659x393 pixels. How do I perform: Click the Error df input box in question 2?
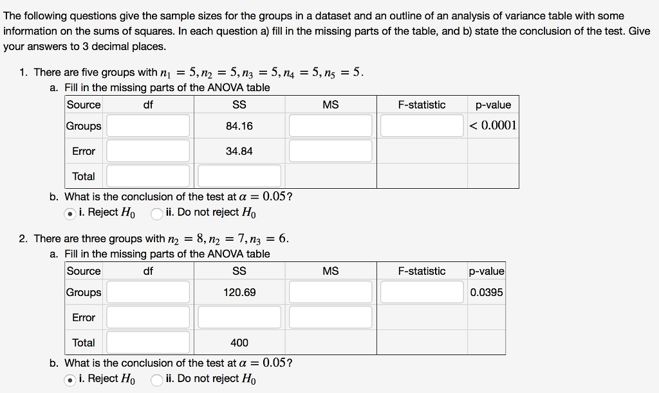click(x=147, y=317)
